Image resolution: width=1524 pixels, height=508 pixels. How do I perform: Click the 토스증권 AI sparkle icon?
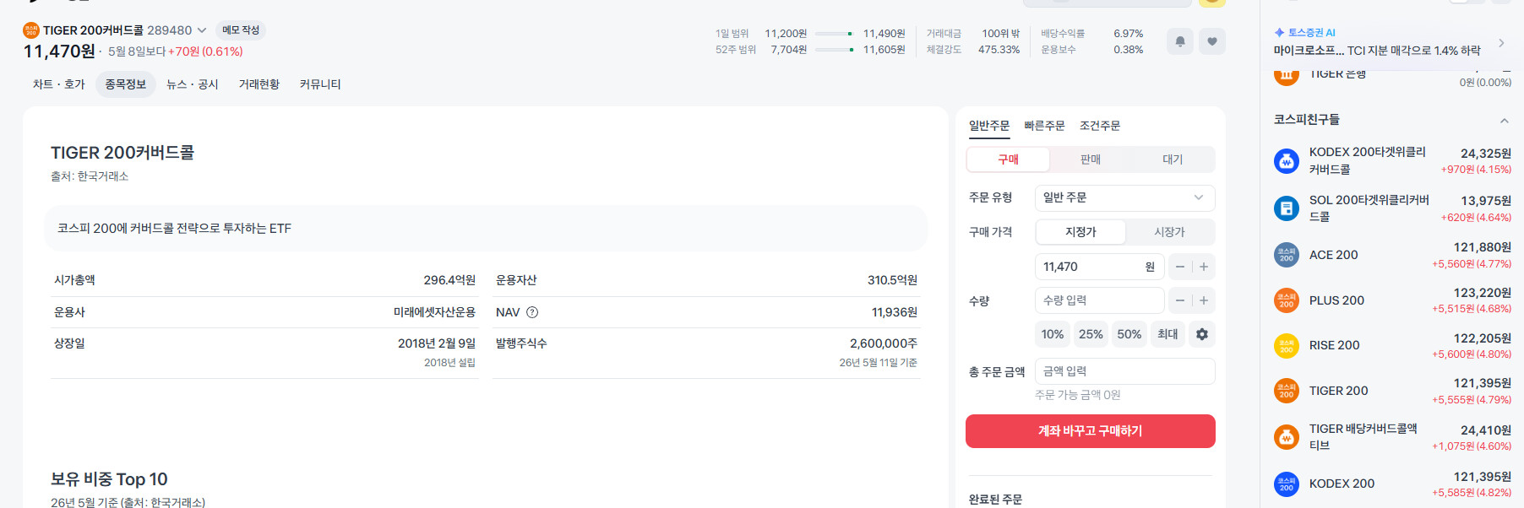1279,33
